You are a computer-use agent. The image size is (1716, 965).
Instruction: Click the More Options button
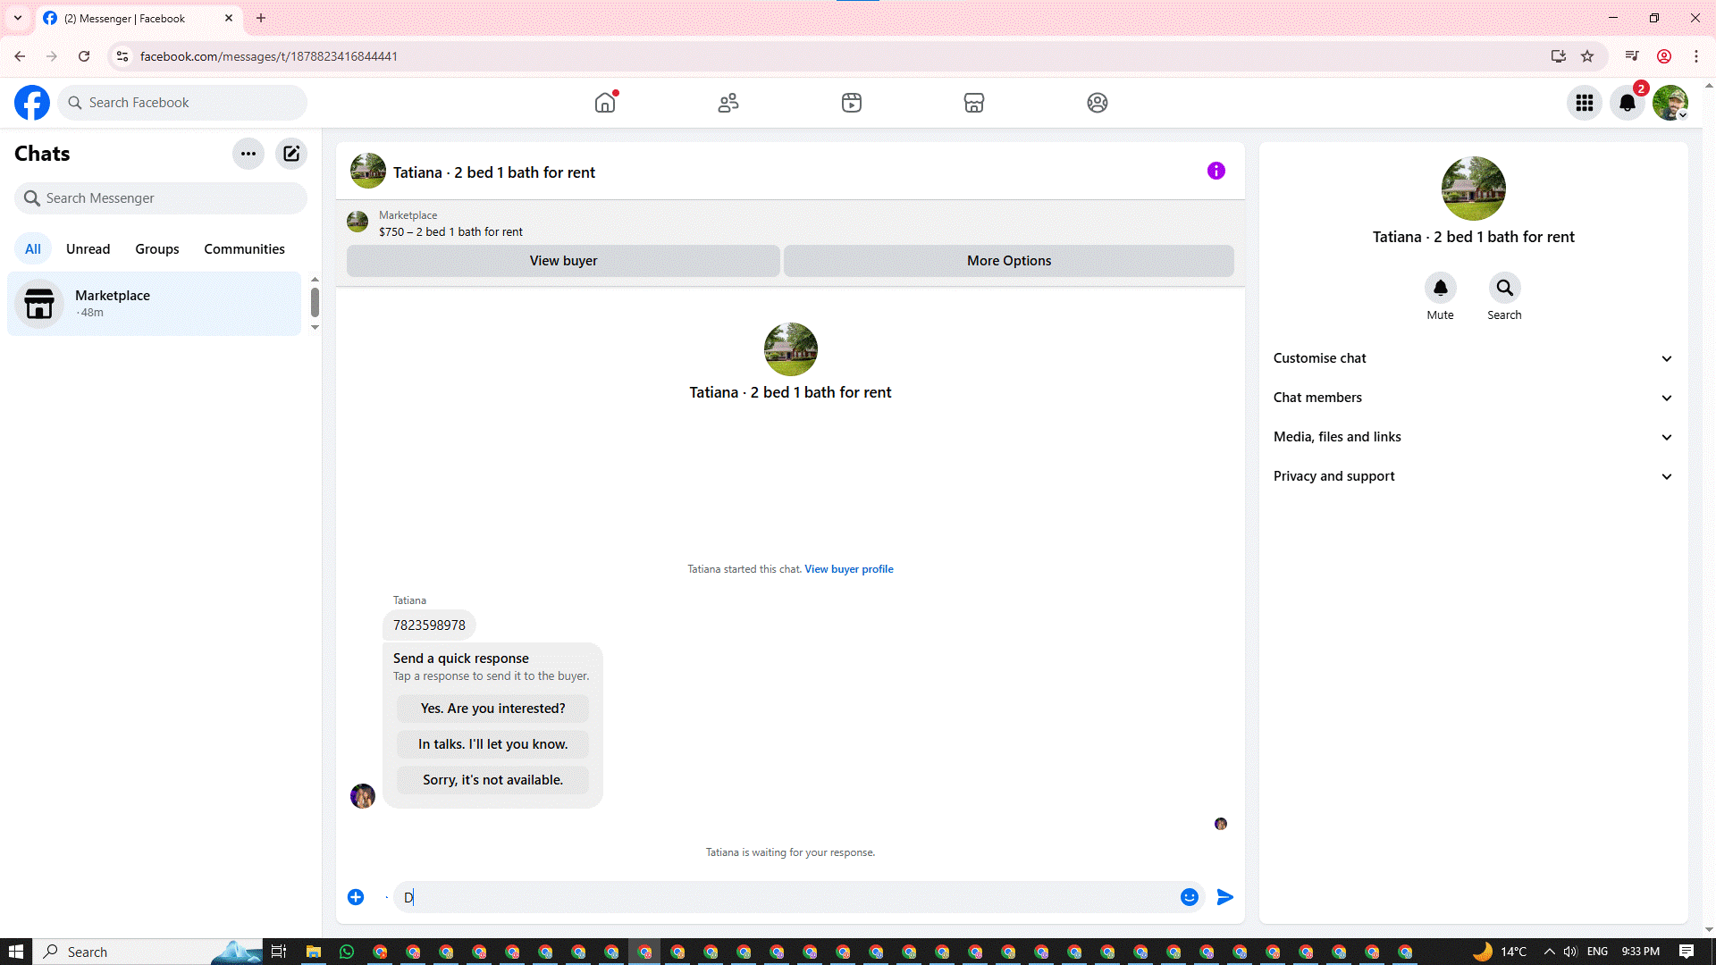[x=1009, y=261]
